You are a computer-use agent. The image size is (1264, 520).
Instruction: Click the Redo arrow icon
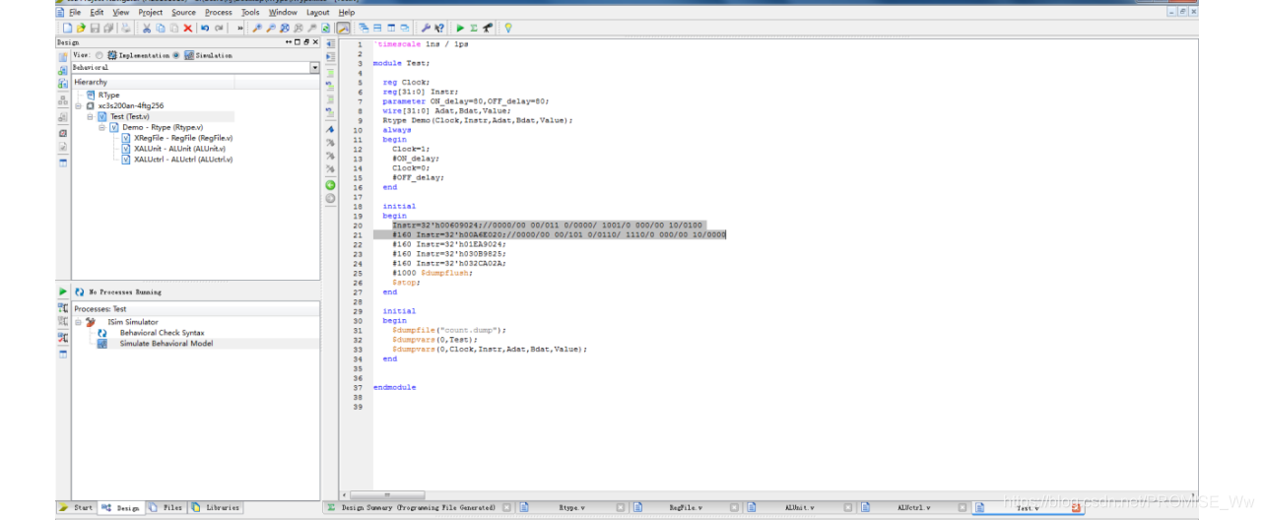click(x=219, y=28)
